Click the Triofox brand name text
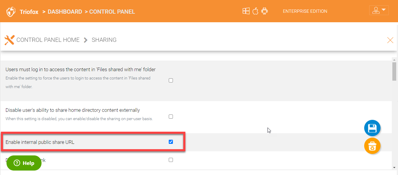398x175 pixels. click(x=29, y=12)
